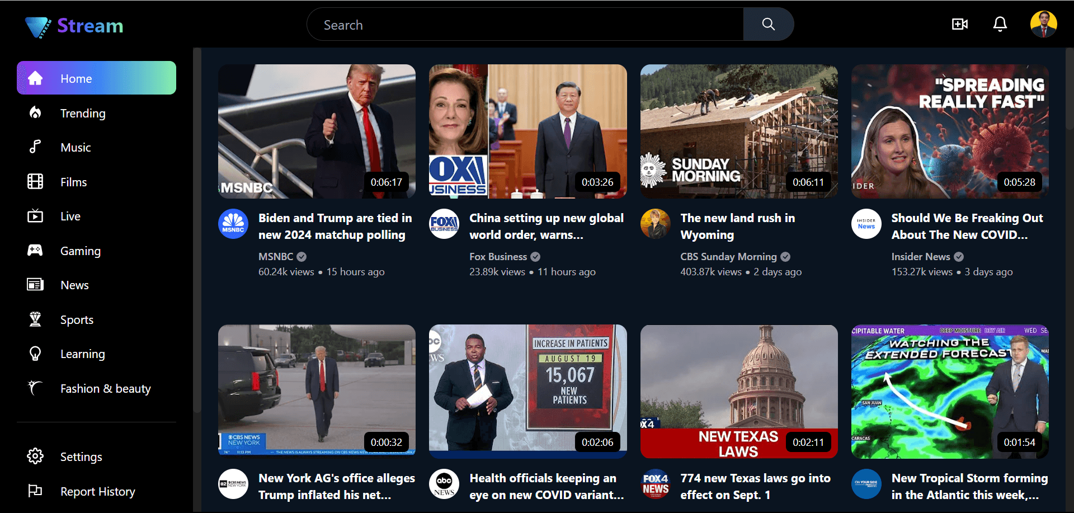
Task: Click the Report History flag icon
Action: tap(35, 491)
